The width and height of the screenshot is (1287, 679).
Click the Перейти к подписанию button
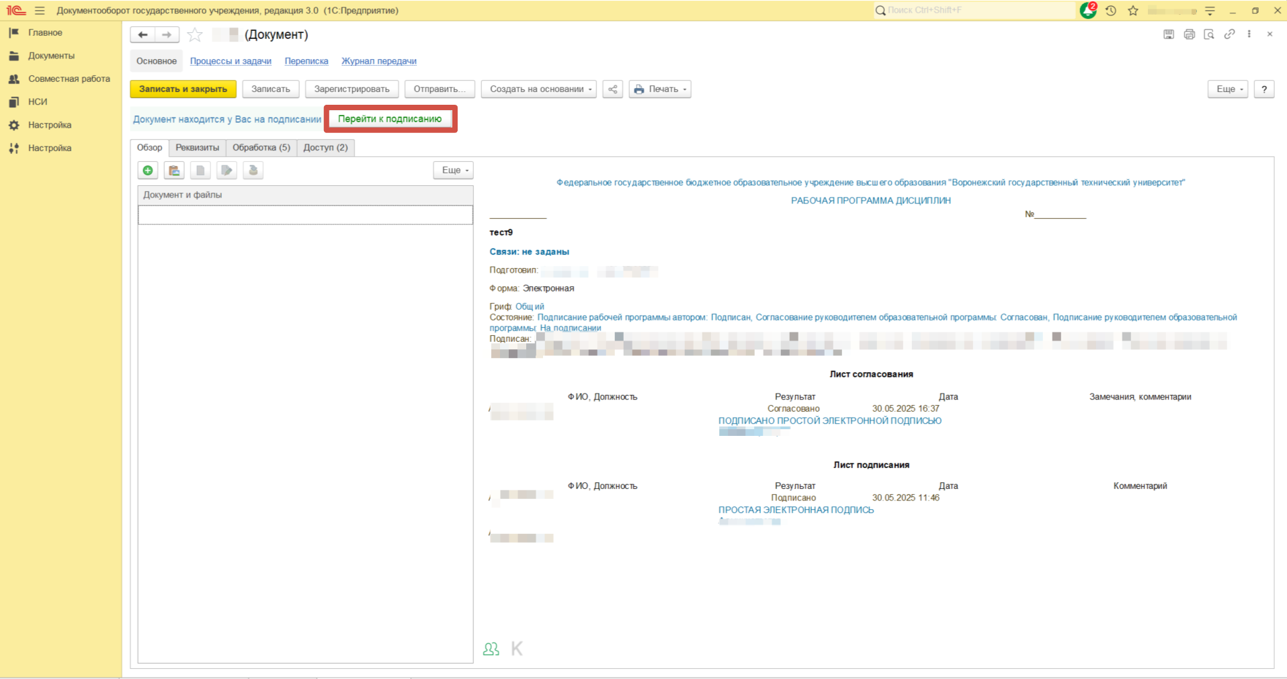tap(390, 119)
